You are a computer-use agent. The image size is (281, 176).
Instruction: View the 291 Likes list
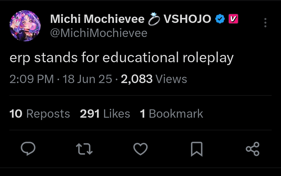105,114
